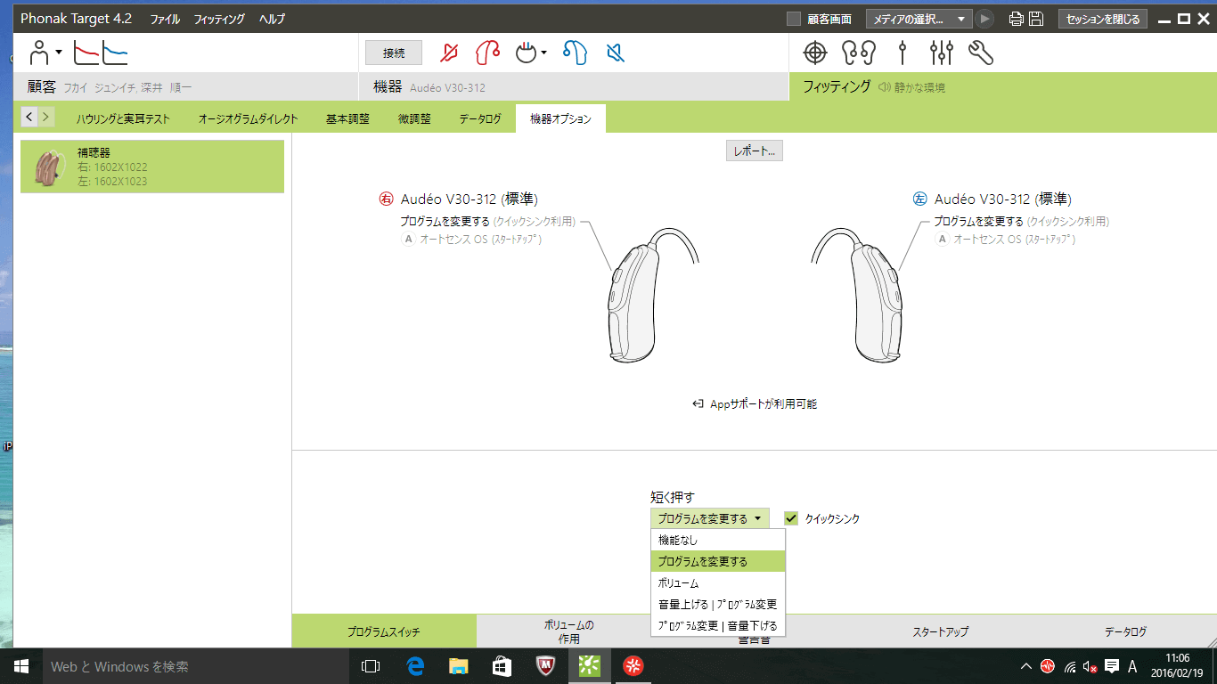
Task: Click the muted volume tray icon
Action: (1090, 666)
